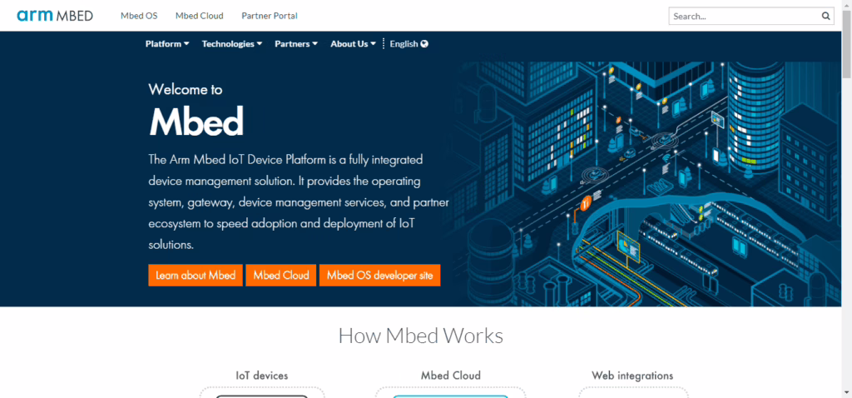Viewport: 852px width, 398px height.
Task: Click the vertical scrollbar thumb
Action: point(847,44)
